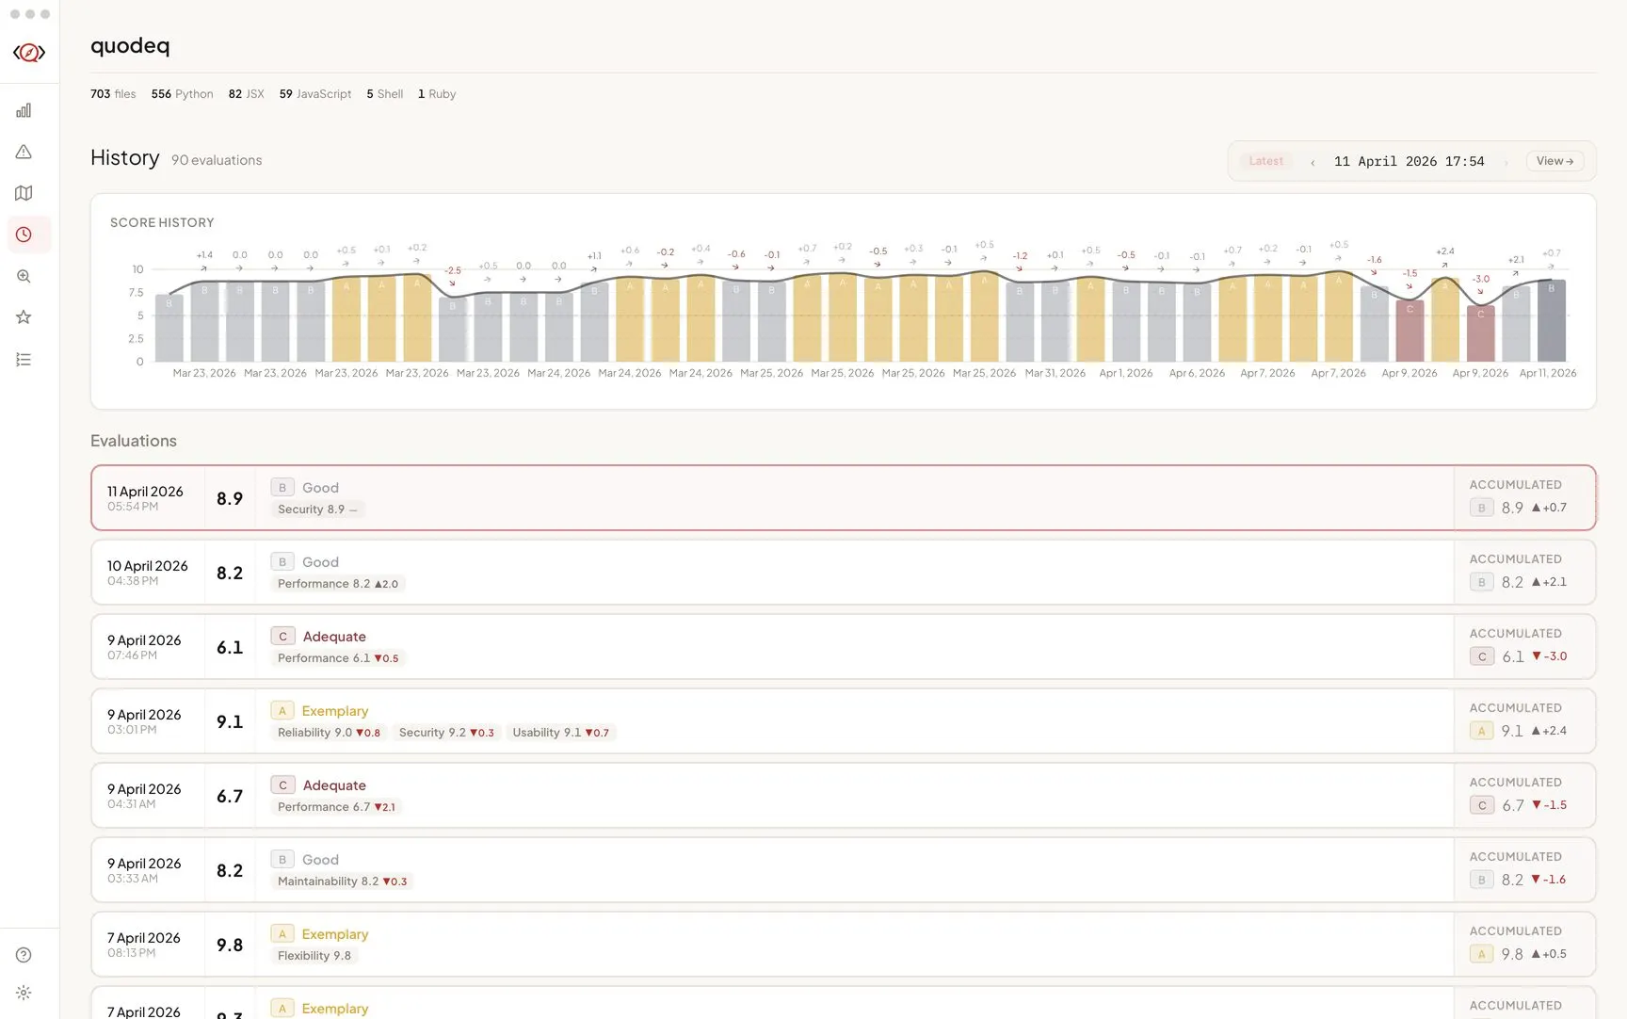The image size is (1627, 1019).
Task: Open the star favorites sidebar icon
Action: (24, 317)
